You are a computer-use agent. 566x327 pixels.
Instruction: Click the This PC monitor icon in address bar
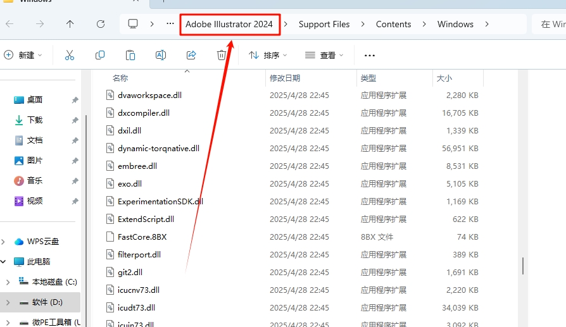pyautogui.click(x=133, y=24)
